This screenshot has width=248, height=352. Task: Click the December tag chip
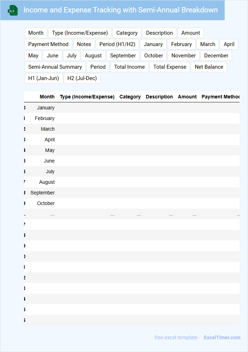click(216, 56)
